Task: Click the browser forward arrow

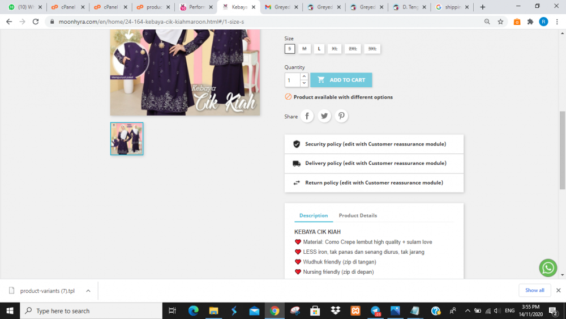Action: click(x=23, y=22)
